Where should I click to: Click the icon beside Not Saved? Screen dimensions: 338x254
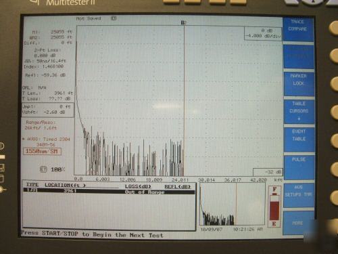click(x=114, y=18)
